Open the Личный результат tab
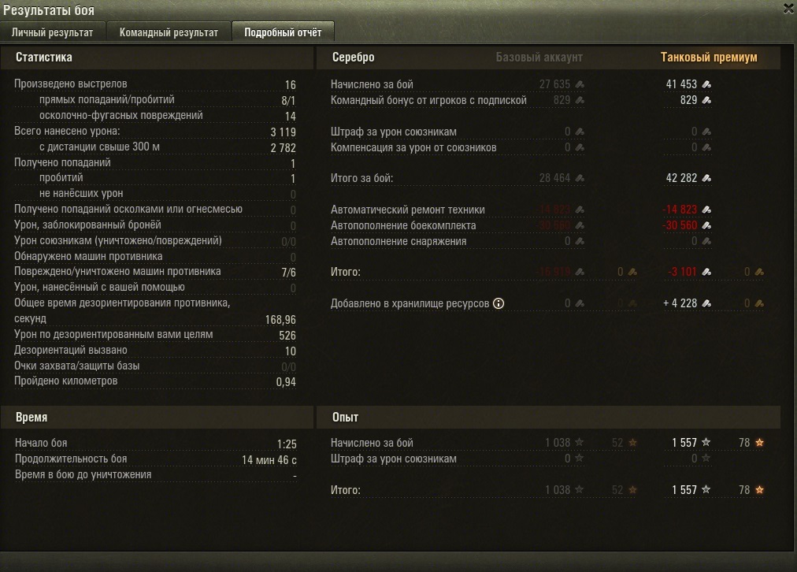This screenshot has height=572, width=797. (x=52, y=32)
